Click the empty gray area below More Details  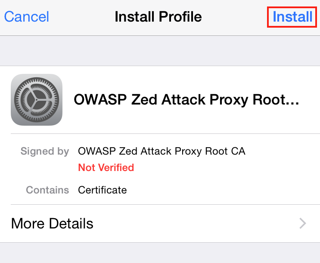tap(160, 253)
